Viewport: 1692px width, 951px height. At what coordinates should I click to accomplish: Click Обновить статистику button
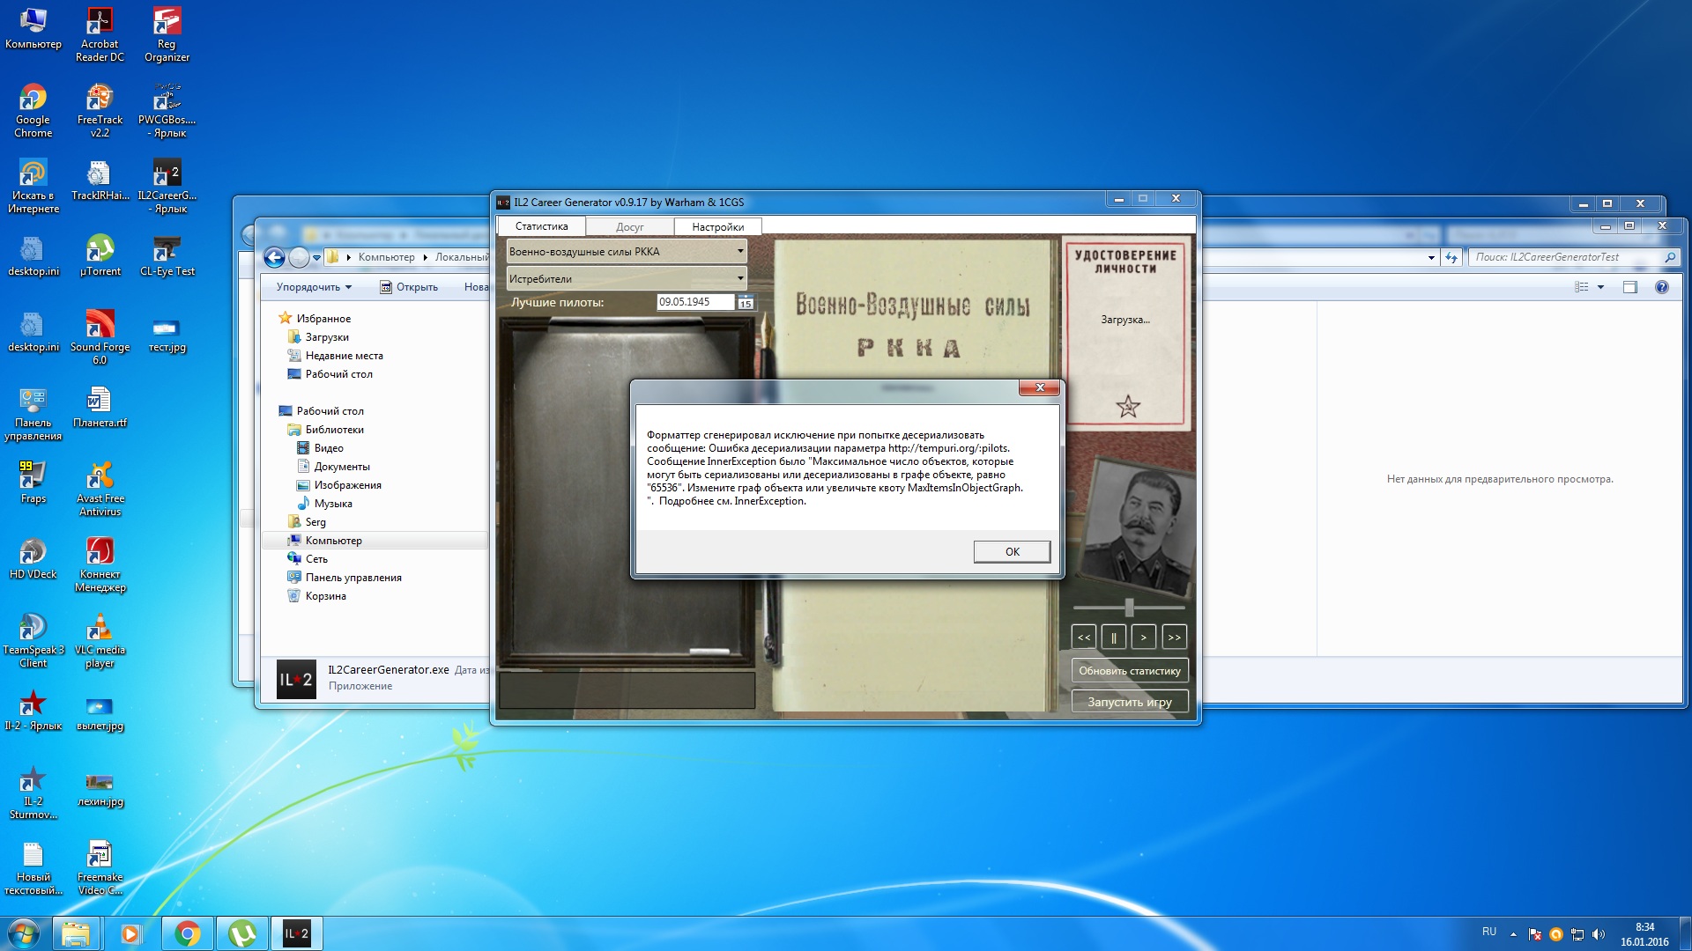point(1130,671)
